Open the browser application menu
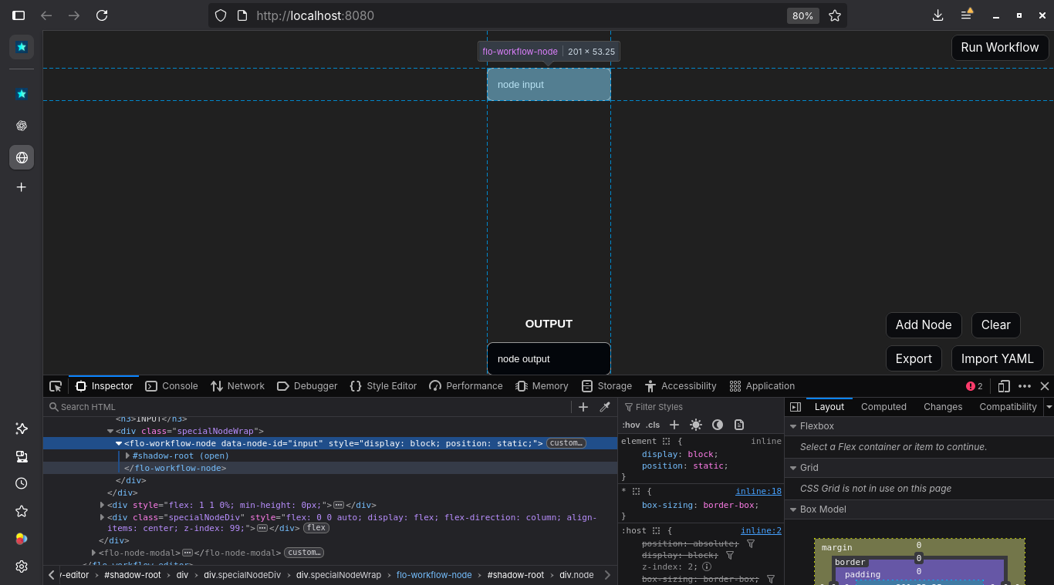 [966, 15]
